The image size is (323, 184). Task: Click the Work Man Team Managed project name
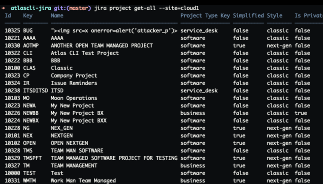(x=83, y=180)
